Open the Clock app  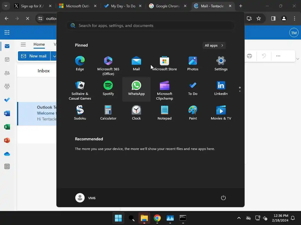(x=136, y=113)
